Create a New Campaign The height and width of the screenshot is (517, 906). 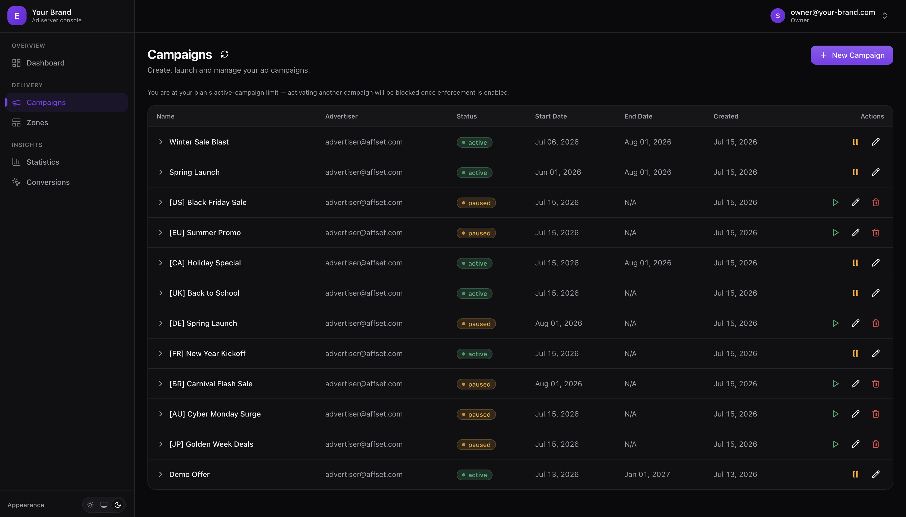coord(852,55)
